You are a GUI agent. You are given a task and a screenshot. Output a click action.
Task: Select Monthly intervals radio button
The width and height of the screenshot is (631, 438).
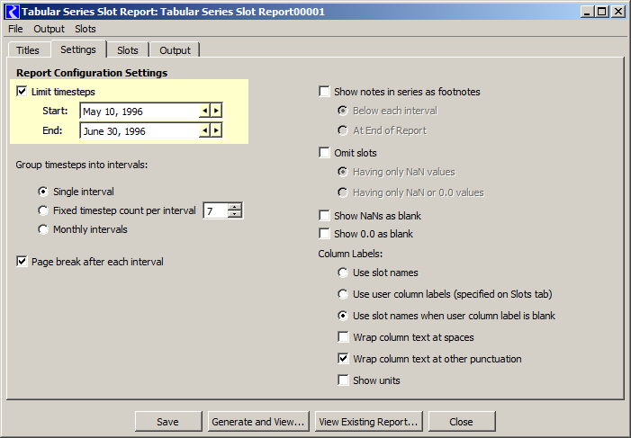click(x=43, y=229)
